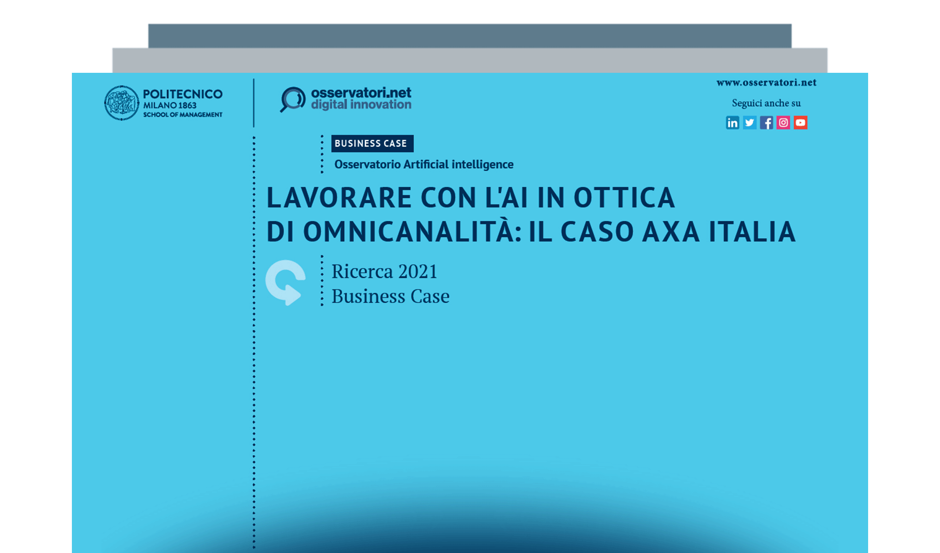Screen dimensions: 940x553
Task: Select the Ricerca 2021 label
Action: pyautogui.click(x=384, y=272)
